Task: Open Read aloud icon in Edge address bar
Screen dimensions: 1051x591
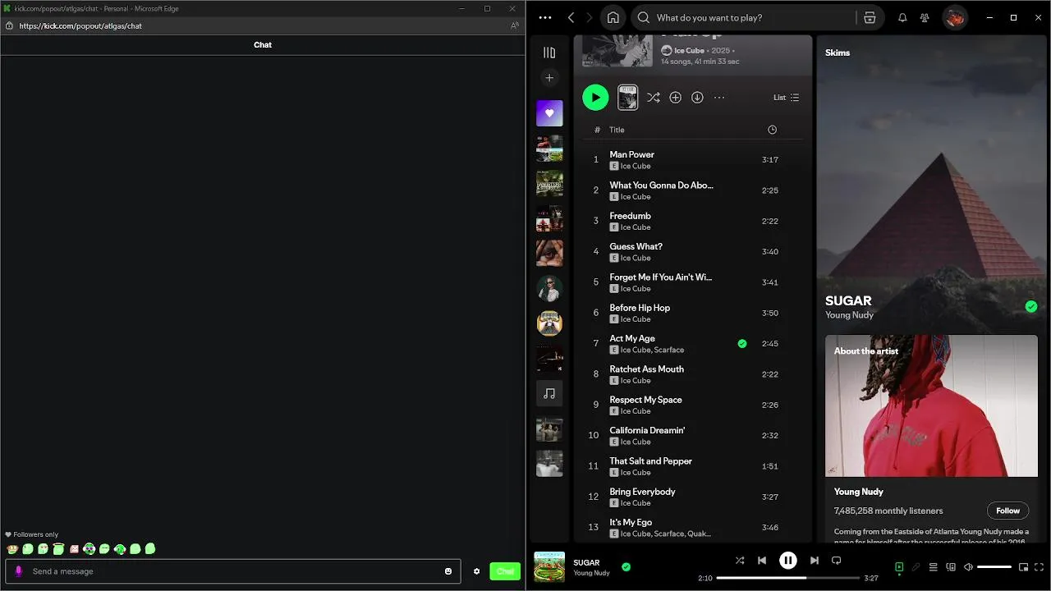Action: (515, 25)
